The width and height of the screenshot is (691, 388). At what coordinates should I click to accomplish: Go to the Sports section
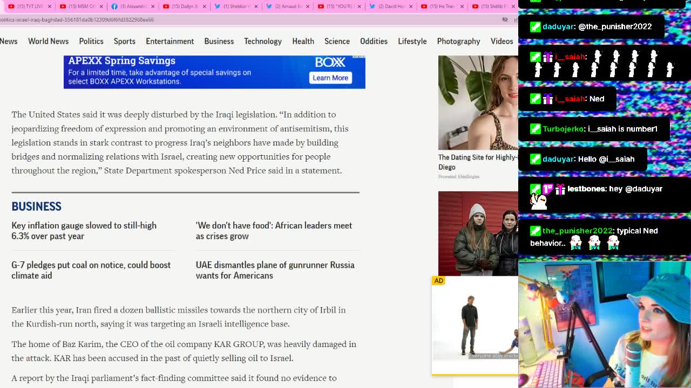[124, 41]
